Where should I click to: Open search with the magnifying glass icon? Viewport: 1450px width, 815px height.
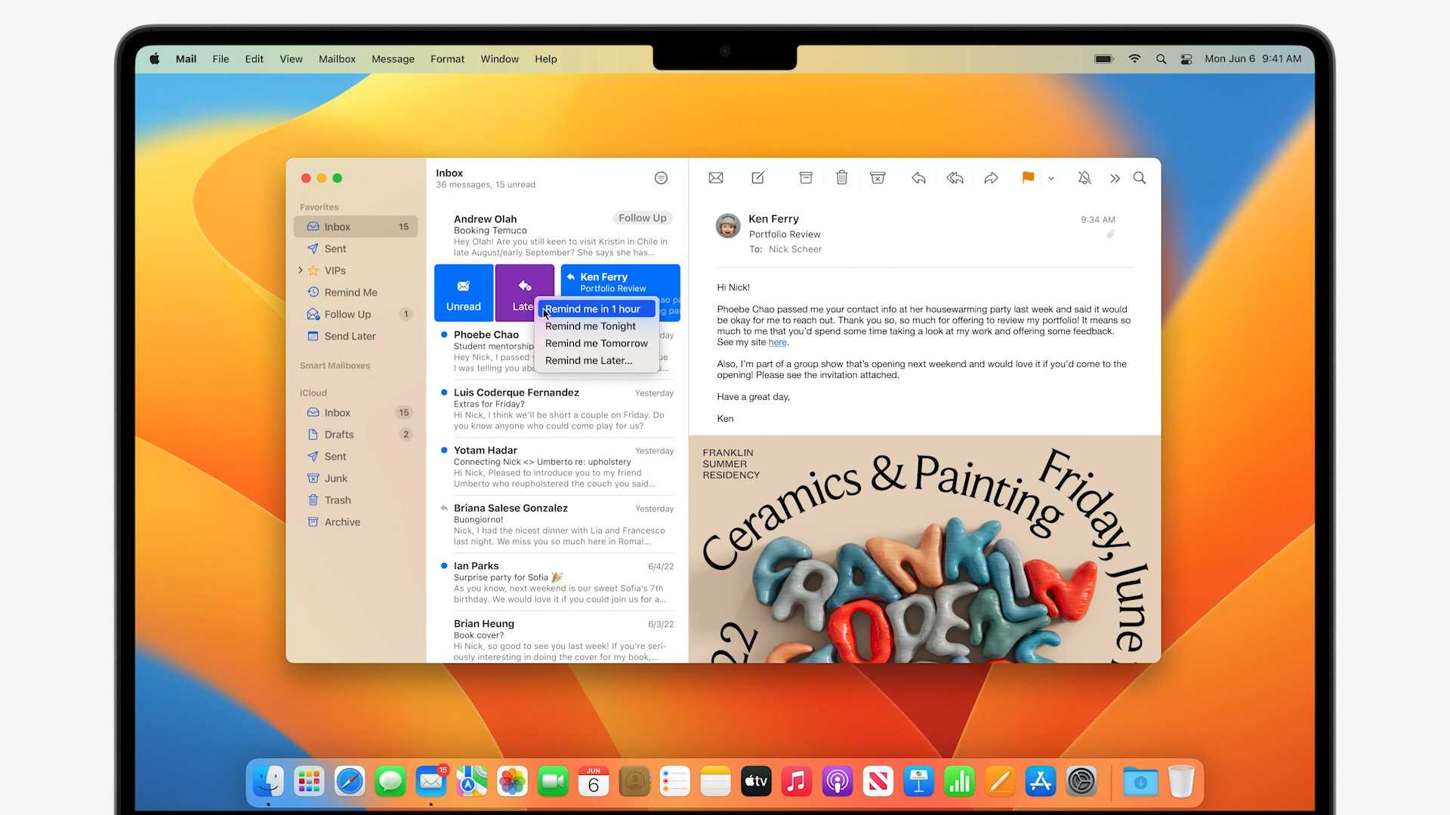[x=1140, y=178]
